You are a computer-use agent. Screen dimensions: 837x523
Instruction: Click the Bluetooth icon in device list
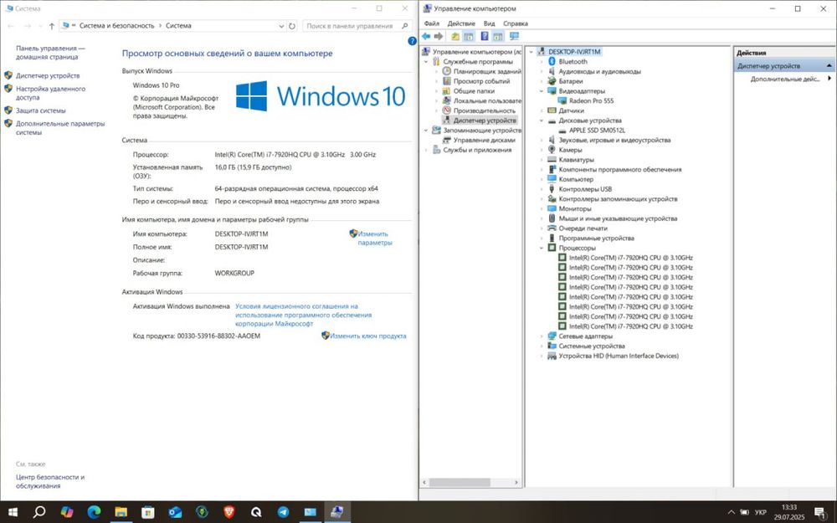552,62
